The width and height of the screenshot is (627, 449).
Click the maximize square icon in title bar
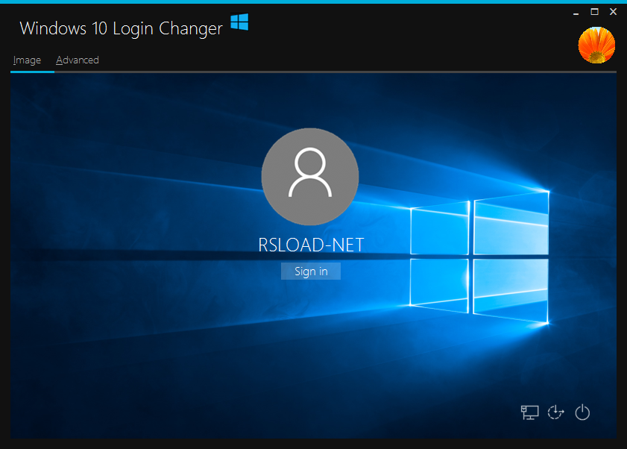[x=594, y=11]
